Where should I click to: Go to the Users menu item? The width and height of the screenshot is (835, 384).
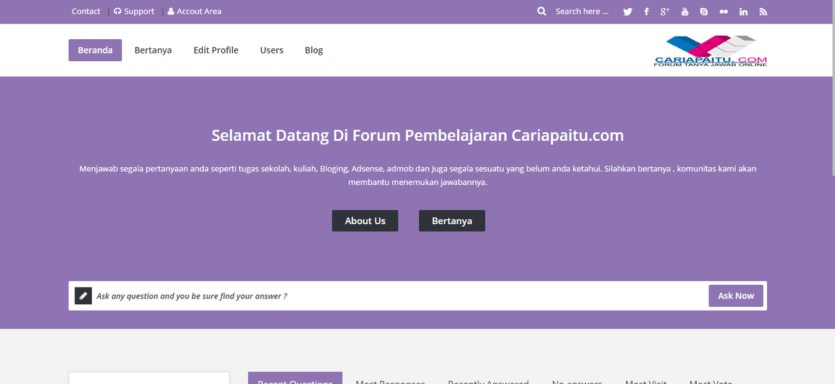coord(271,50)
